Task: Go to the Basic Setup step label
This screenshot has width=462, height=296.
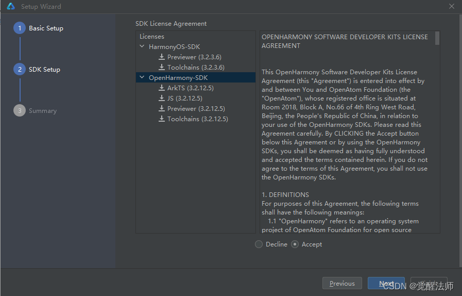Action: [46, 28]
